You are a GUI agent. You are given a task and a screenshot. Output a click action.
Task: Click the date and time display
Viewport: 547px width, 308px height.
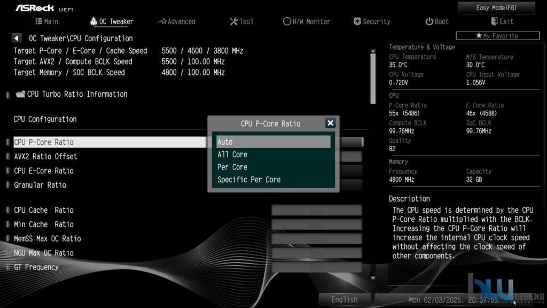[454, 300]
